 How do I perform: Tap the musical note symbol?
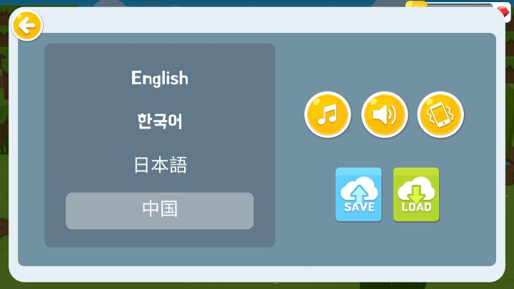pyautogui.click(x=328, y=114)
